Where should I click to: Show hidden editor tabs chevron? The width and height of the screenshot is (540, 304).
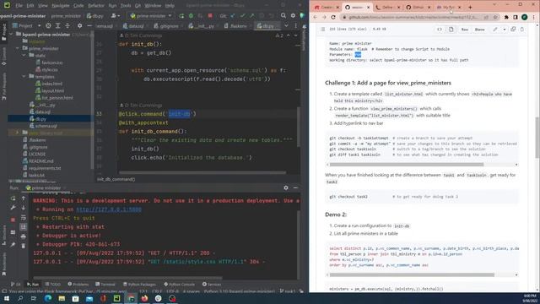click(x=286, y=26)
